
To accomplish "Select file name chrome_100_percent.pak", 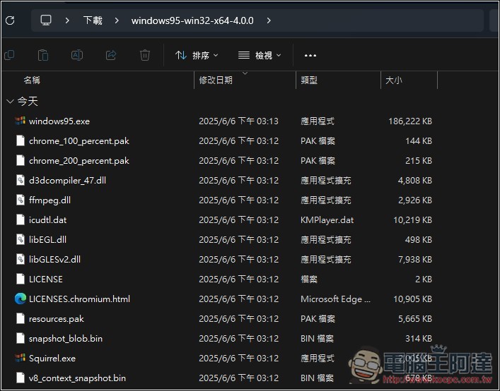I will (x=79, y=141).
